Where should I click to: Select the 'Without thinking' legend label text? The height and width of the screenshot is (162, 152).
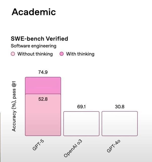[35, 54]
